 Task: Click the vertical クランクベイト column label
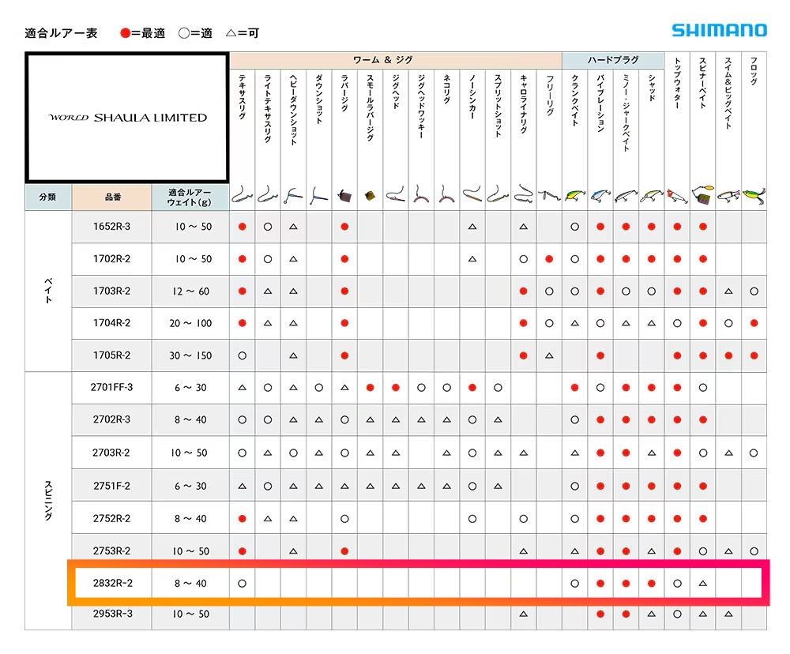coord(575,100)
